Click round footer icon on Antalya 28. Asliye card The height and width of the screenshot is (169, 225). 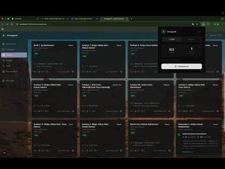tap(169, 111)
